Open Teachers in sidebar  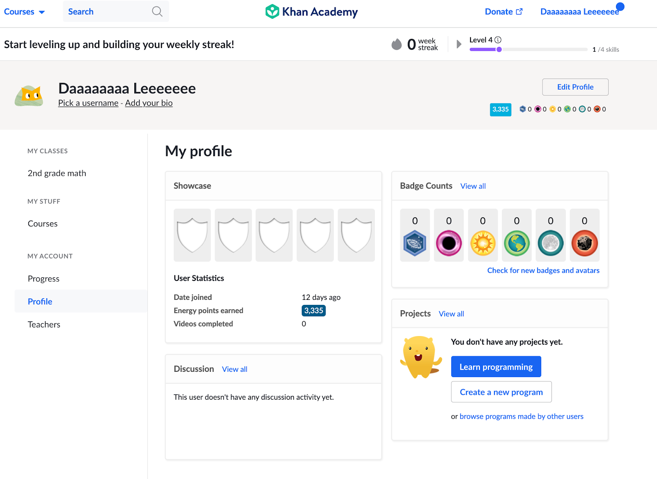(x=44, y=324)
